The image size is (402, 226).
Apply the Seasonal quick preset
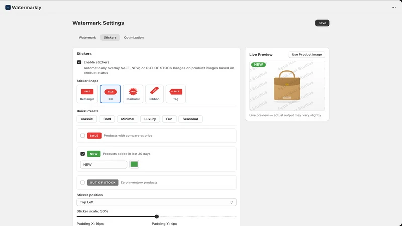click(190, 119)
